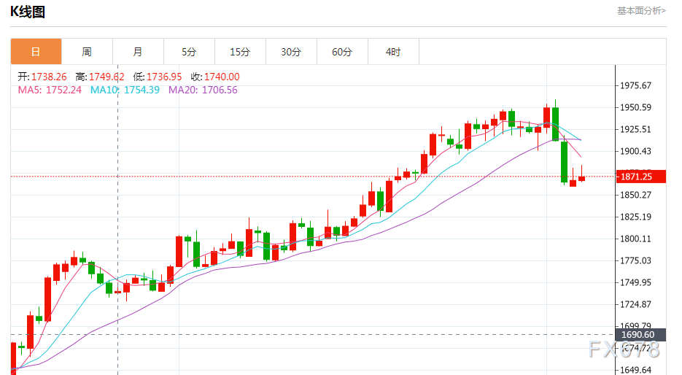The image size is (682, 375).
Task: Open the 30分 interval tab
Action: [292, 52]
